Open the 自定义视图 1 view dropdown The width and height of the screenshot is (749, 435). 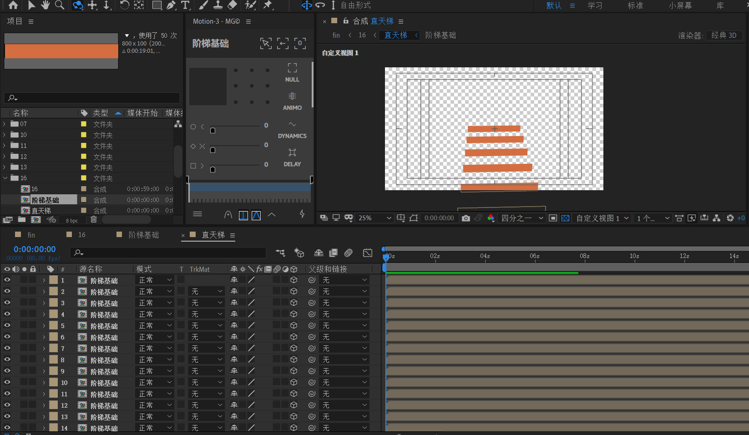[x=602, y=218]
